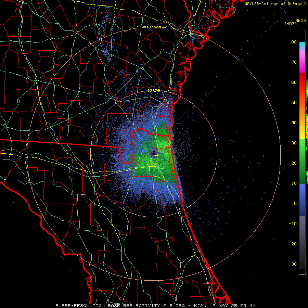Screen dimensions: 308x308
Task: Click the 30 value on dBZ scale
Action: 294,143
